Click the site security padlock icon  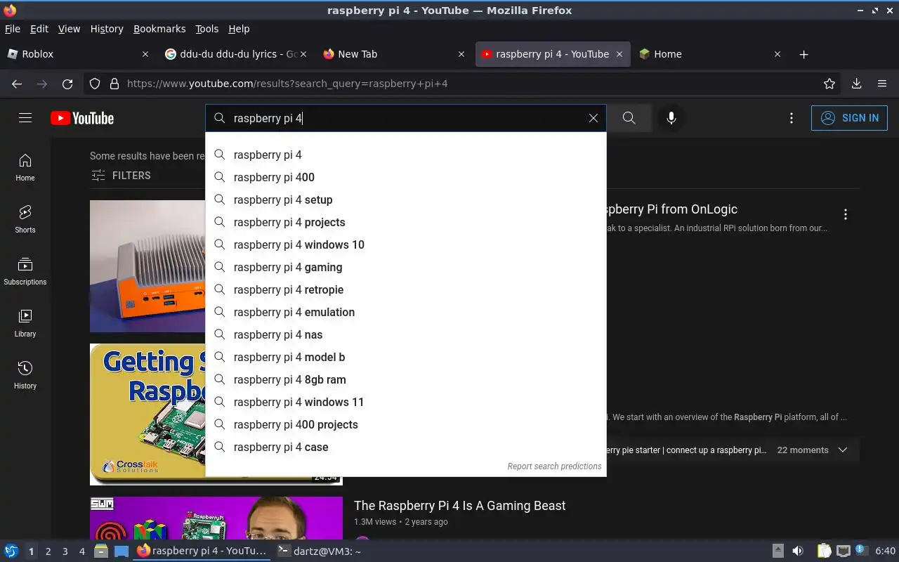(114, 84)
